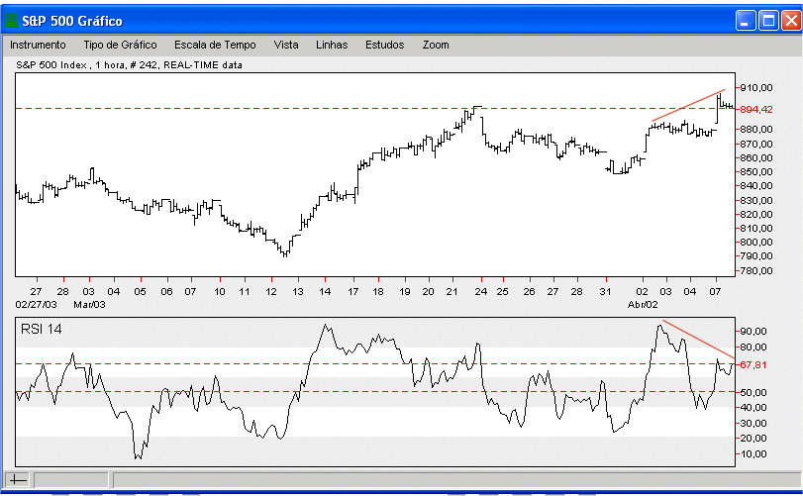Click the red 894,42 price label

click(x=756, y=110)
